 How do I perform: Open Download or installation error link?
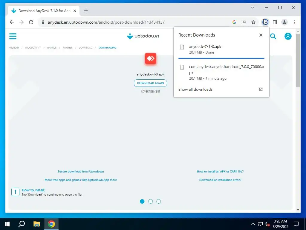click(220, 180)
